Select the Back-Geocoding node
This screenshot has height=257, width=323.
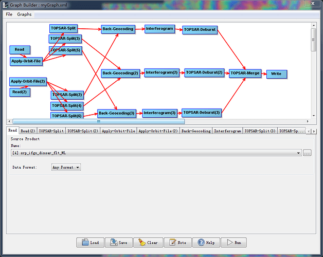[118, 29]
